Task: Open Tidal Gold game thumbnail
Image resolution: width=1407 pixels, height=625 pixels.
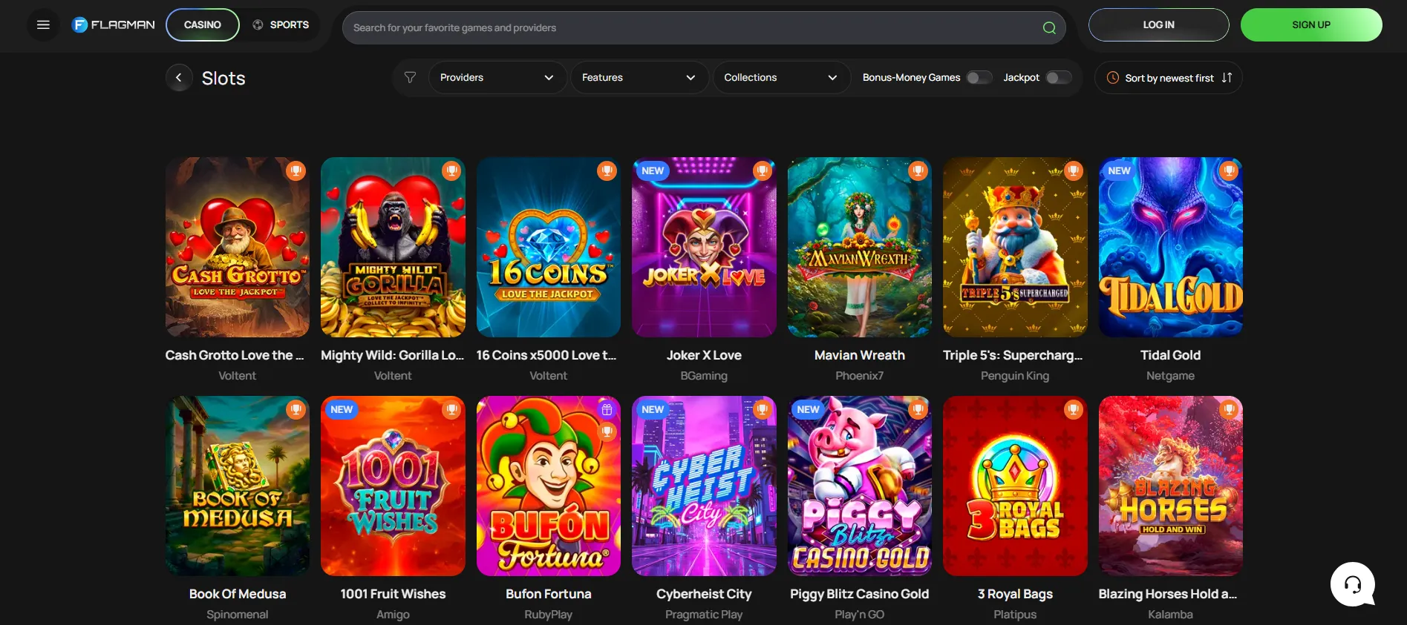Action: 1171,247
